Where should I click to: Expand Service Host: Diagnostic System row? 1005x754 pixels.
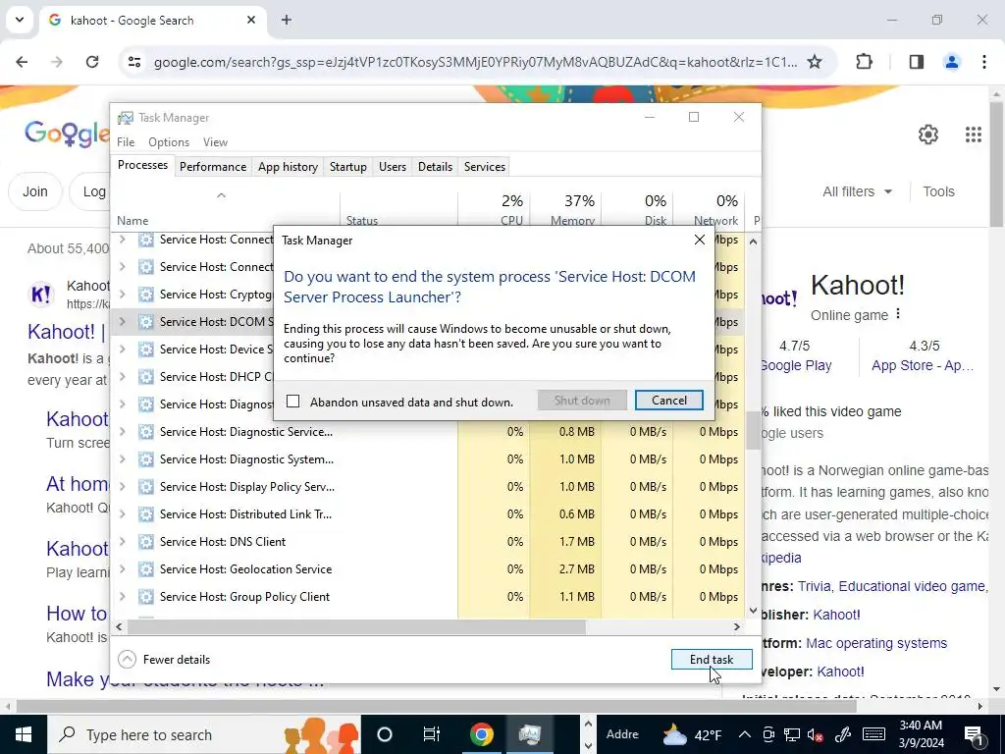tap(123, 459)
